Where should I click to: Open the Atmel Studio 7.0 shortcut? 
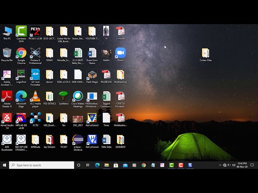pyautogui.click(x=7, y=118)
